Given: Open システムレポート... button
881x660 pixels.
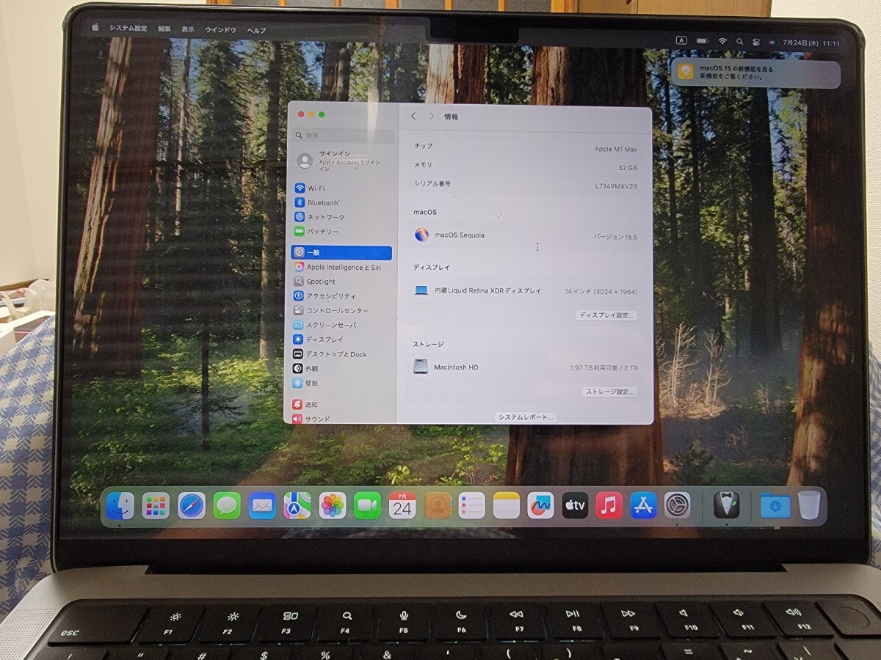Looking at the screenshot, I should [525, 417].
